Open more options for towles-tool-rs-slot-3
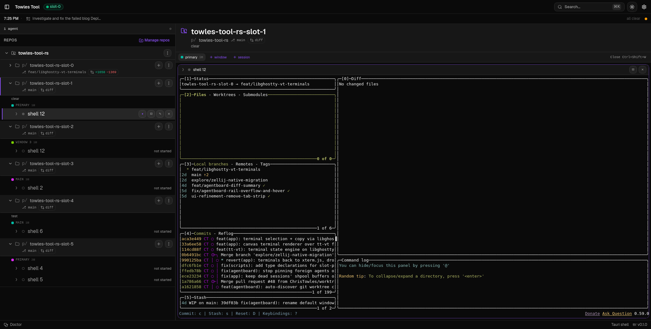This screenshot has width=651, height=329. pos(169,164)
